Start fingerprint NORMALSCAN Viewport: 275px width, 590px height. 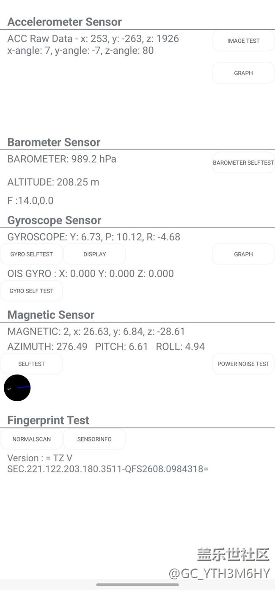pyautogui.click(x=31, y=439)
